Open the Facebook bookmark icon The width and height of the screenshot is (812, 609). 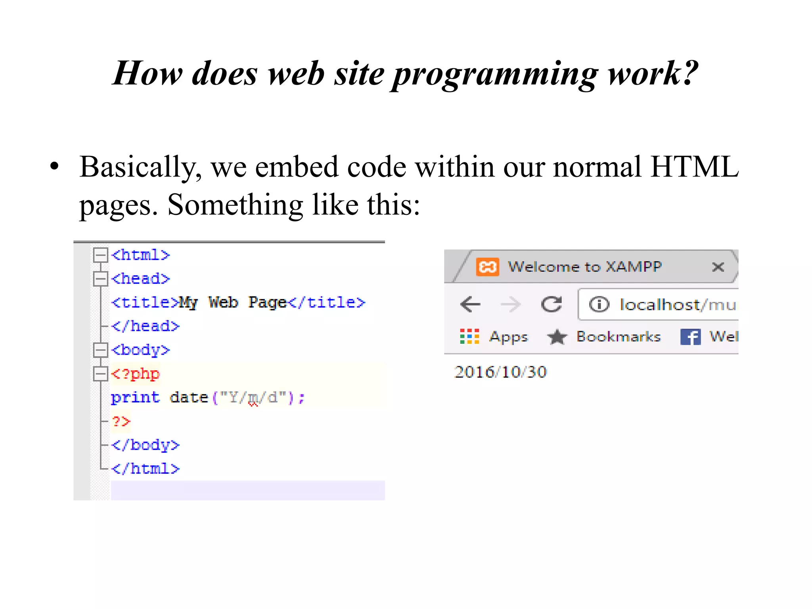(691, 337)
